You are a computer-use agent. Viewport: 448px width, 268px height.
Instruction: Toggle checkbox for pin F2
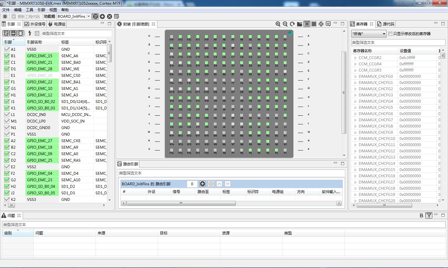click(7, 173)
